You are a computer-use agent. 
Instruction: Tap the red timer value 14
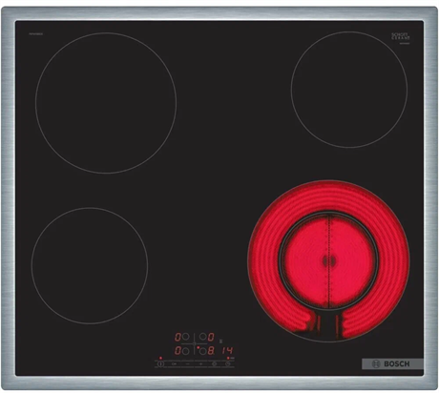(227, 351)
